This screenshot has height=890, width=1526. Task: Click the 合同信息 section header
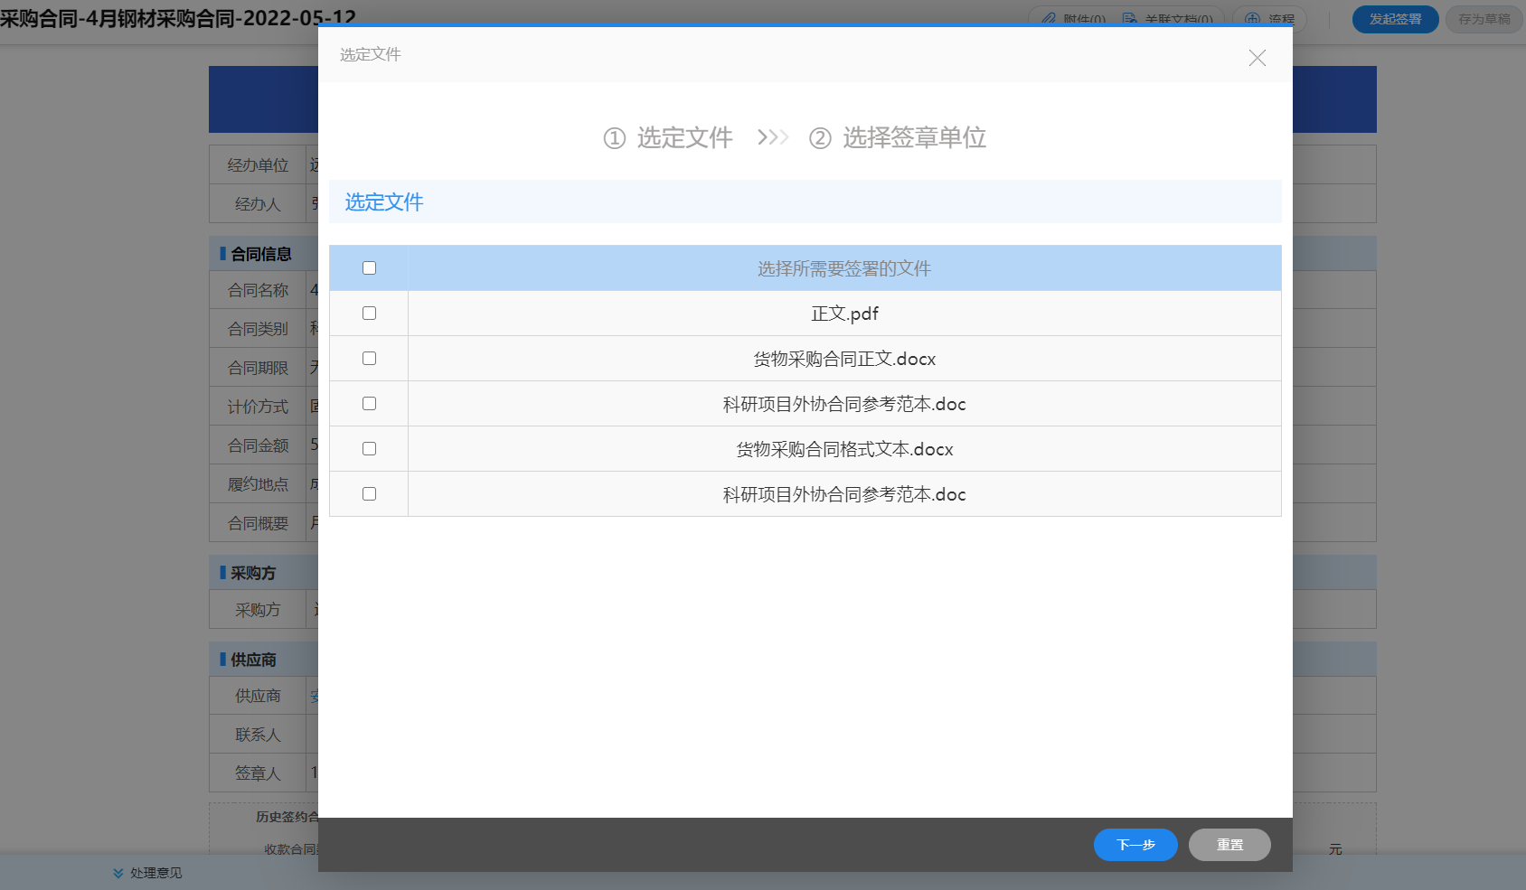tap(261, 254)
